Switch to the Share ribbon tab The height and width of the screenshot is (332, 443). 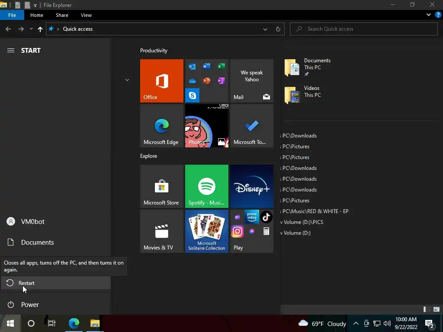click(62, 15)
